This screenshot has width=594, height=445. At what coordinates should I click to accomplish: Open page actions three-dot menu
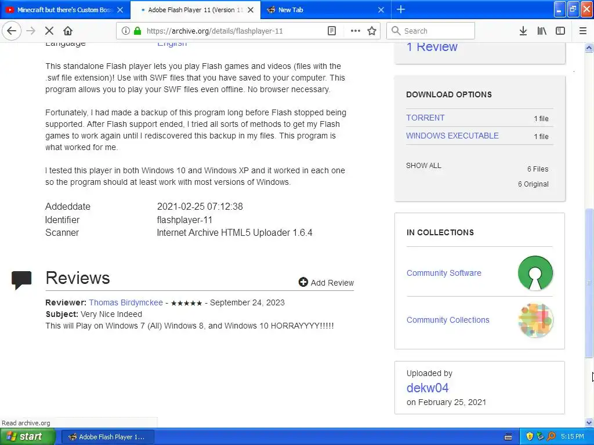coord(356,31)
